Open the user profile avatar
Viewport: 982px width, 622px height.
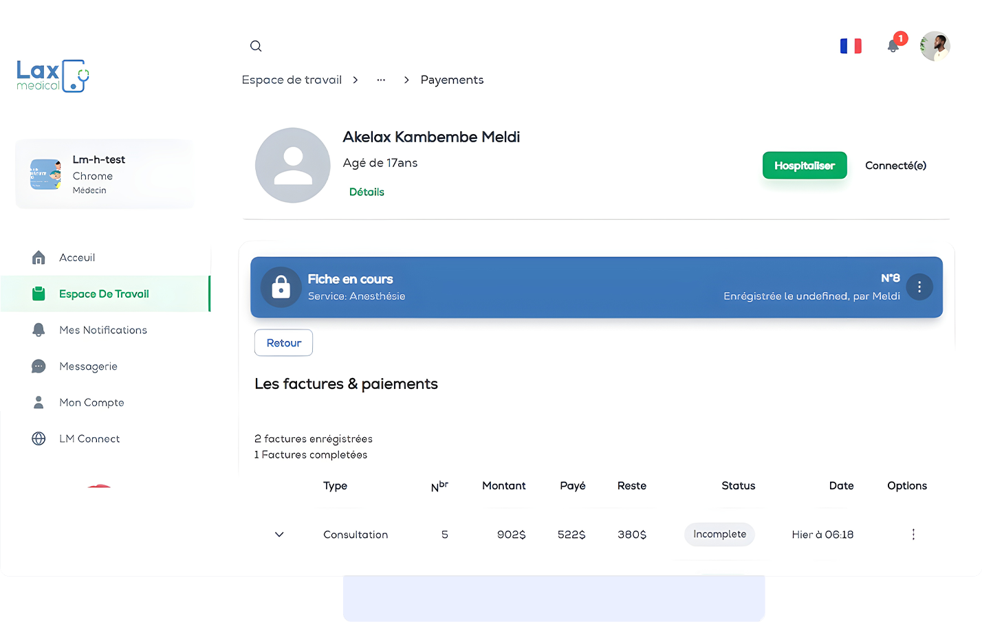935,46
